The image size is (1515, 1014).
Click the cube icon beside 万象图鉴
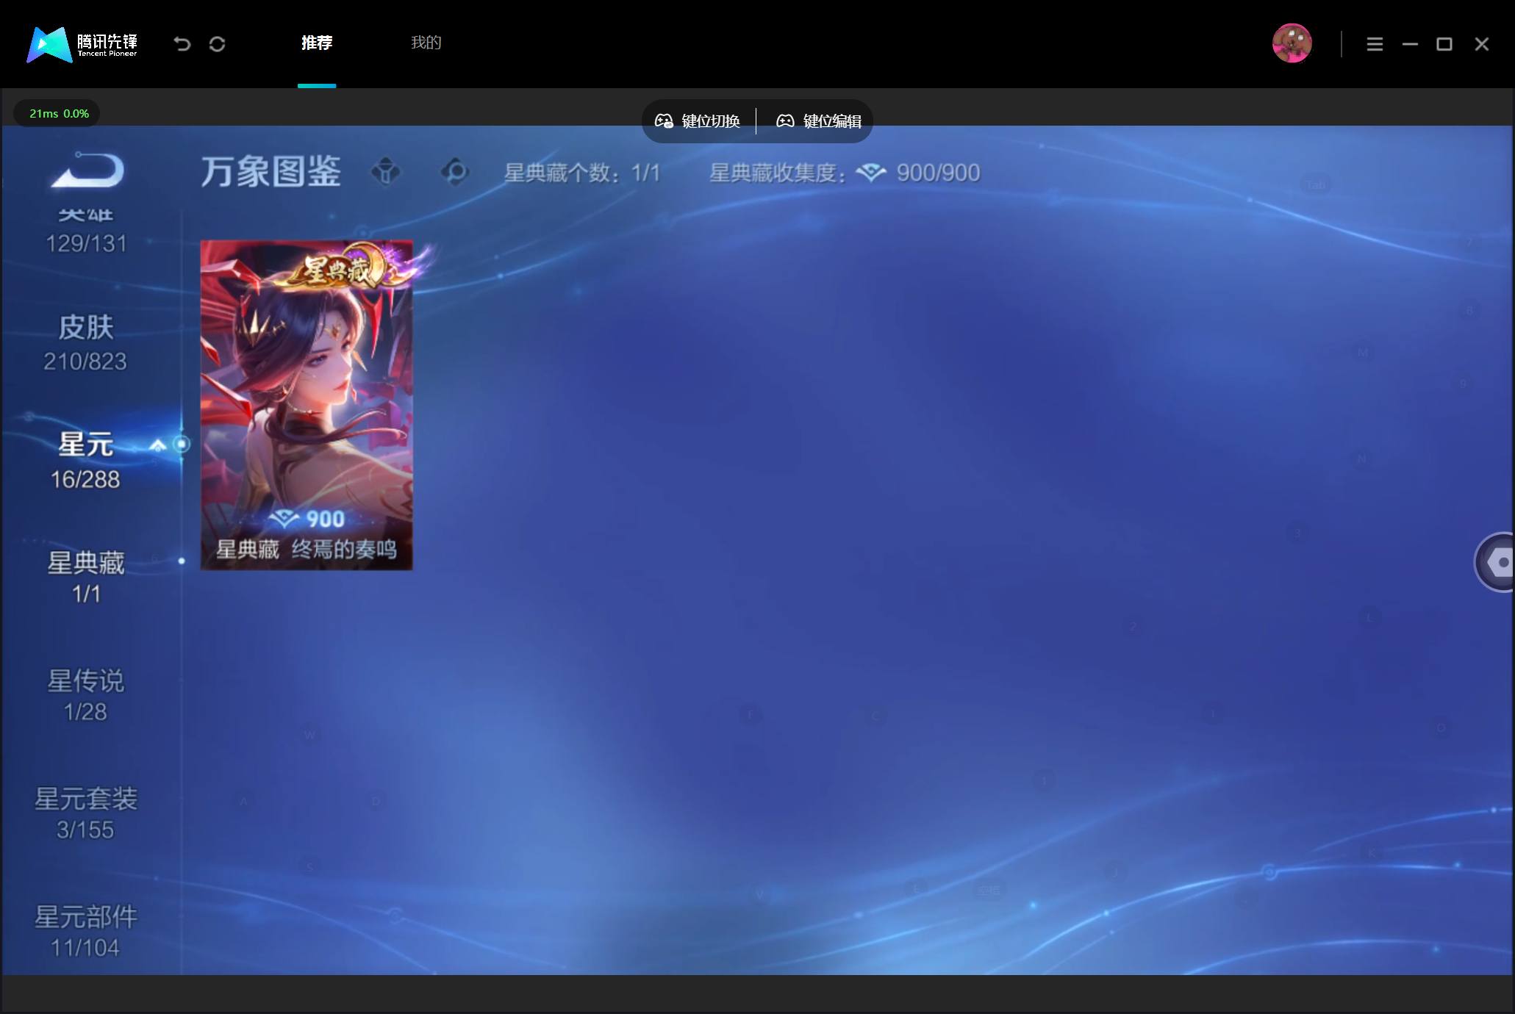tap(386, 173)
